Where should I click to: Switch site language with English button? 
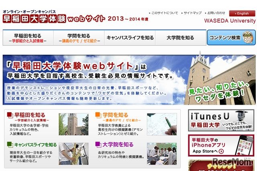pyautogui.click(x=242, y=13)
